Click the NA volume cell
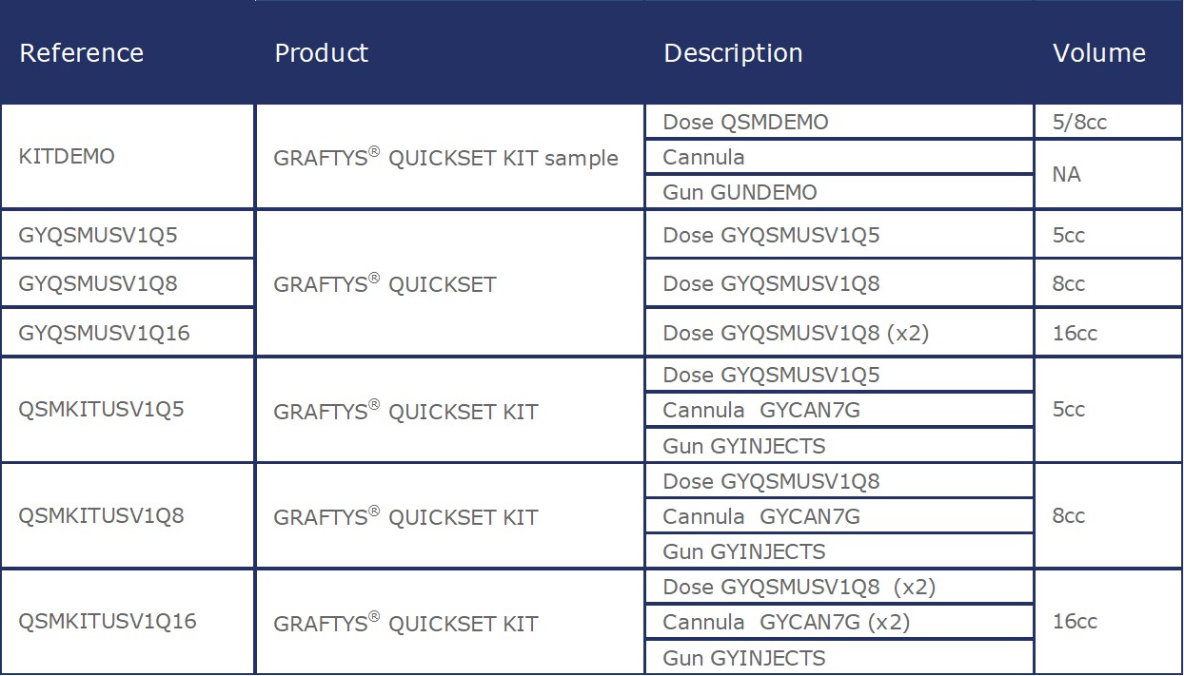The image size is (1184, 676). (x=1067, y=175)
